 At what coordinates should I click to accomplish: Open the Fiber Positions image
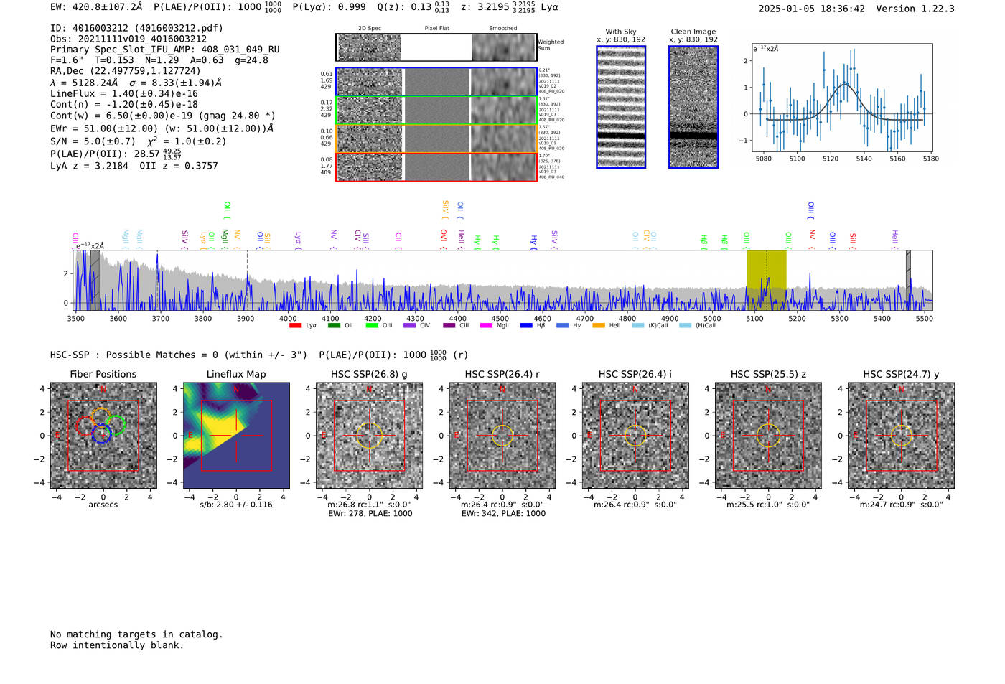pyautogui.click(x=103, y=435)
